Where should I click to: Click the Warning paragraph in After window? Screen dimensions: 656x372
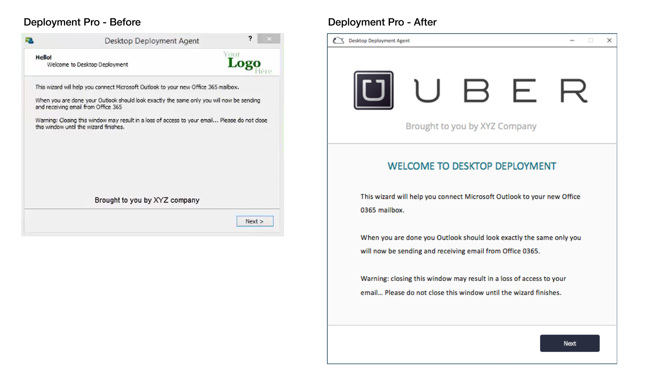[x=463, y=286]
